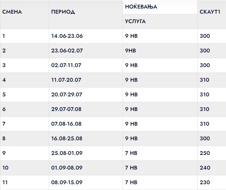Click the 9НВ service cell without space

pyautogui.click(x=131, y=51)
